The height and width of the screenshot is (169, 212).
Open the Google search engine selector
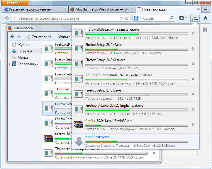coord(137,18)
